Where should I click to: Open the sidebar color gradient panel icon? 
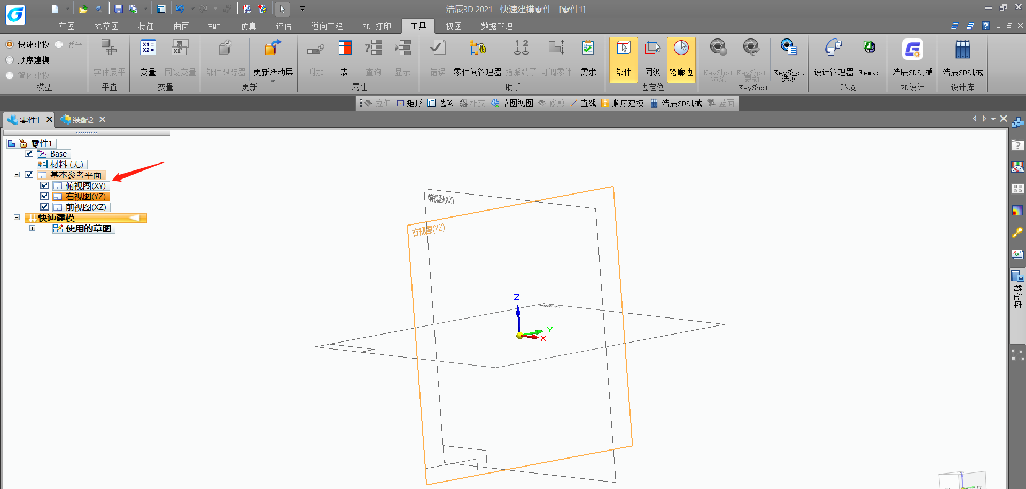1017,211
